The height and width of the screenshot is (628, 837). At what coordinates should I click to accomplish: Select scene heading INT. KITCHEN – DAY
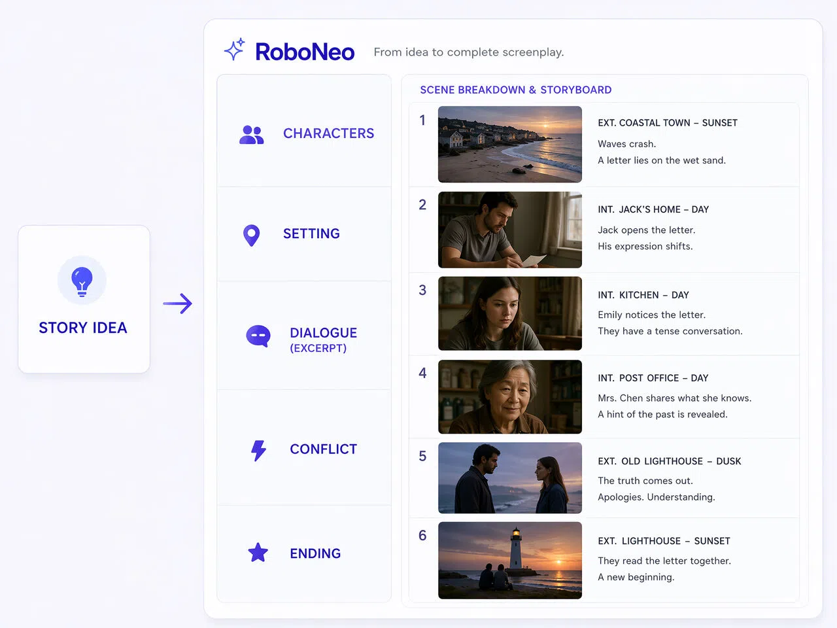pos(643,295)
